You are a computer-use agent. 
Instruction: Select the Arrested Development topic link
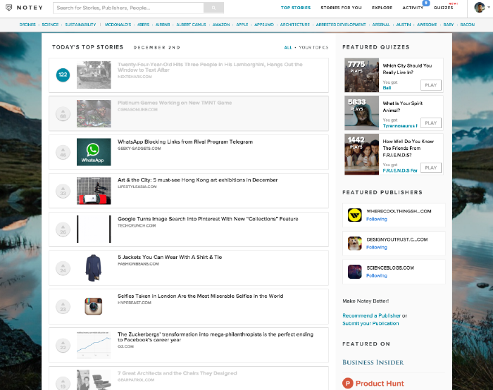tap(341, 25)
